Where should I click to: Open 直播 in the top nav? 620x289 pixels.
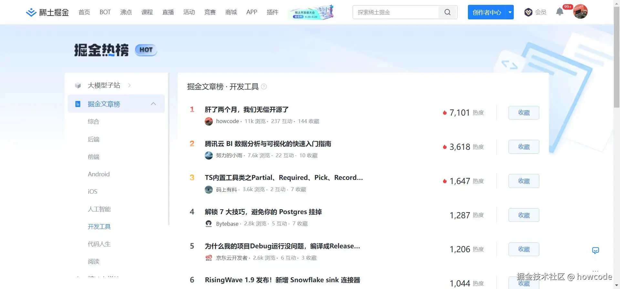point(168,12)
